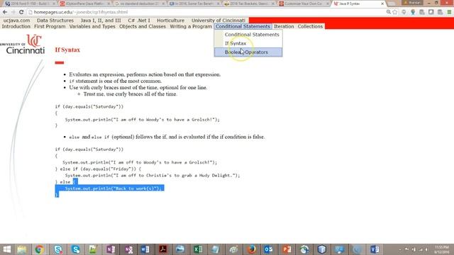Bookmark this page with the star icon
The width and height of the screenshot is (454, 255).
[395, 12]
